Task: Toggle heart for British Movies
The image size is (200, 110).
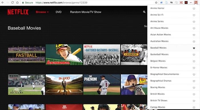Action: (x=194, y=94)
